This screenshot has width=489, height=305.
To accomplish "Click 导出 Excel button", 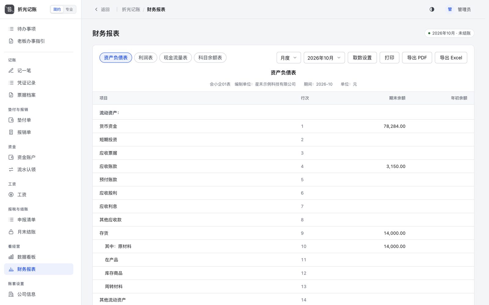I will 451,58.
